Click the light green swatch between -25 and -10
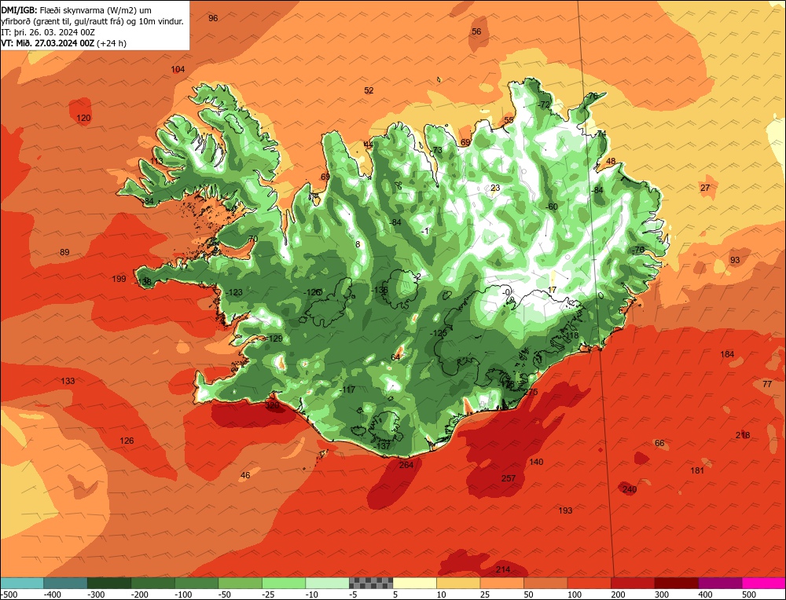Viewport: 786px width, 600px height. 283,583
